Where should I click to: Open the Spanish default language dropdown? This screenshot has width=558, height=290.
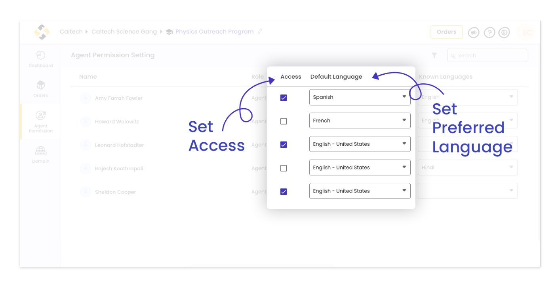tap(360, 97)
